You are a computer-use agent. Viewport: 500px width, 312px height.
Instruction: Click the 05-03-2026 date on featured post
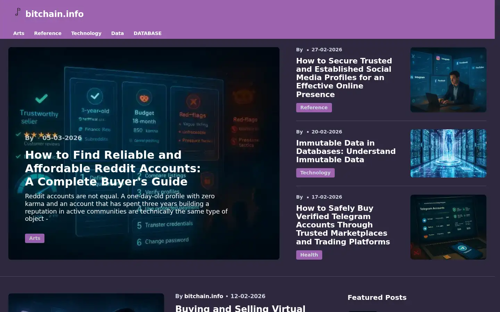pyautogui.click(x=62, y=138)
